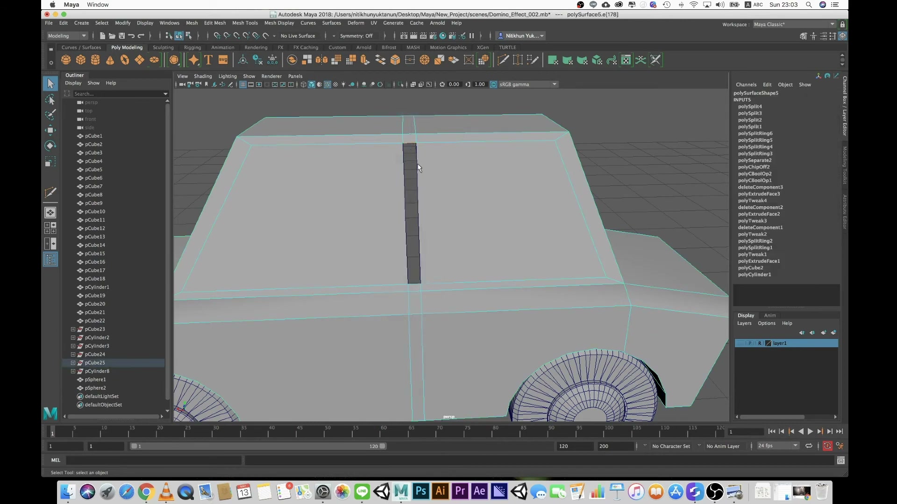This screenshot has height=504, width=897.
Task: Toggle auto keyframe button
Action: (827, 446)
